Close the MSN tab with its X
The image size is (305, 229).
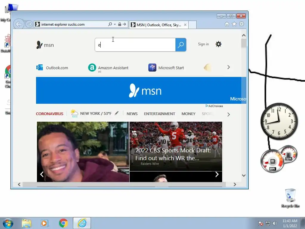point(185,25)
